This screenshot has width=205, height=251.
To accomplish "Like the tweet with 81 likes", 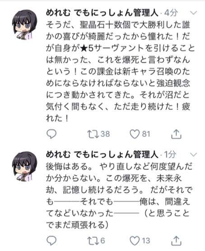I will tap(135, 134).
